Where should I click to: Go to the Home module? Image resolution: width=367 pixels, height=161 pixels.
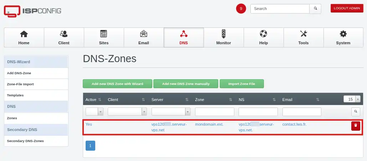coord(24,37)
